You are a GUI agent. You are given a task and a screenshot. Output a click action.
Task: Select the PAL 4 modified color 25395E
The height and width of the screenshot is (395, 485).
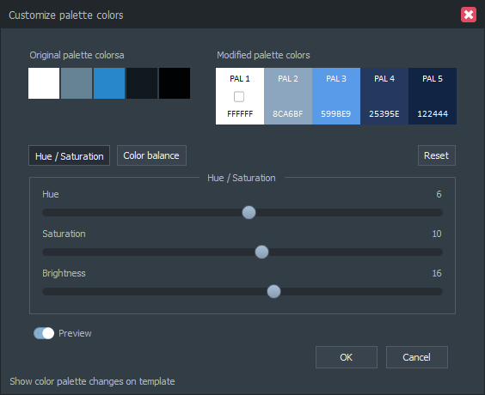tap(384, 96)
